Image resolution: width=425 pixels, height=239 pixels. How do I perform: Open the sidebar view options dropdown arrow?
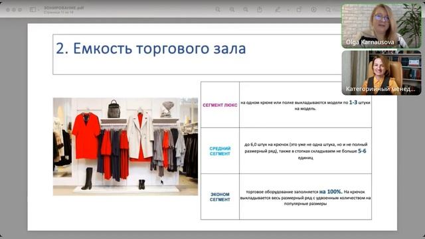[x=39, y=10]
